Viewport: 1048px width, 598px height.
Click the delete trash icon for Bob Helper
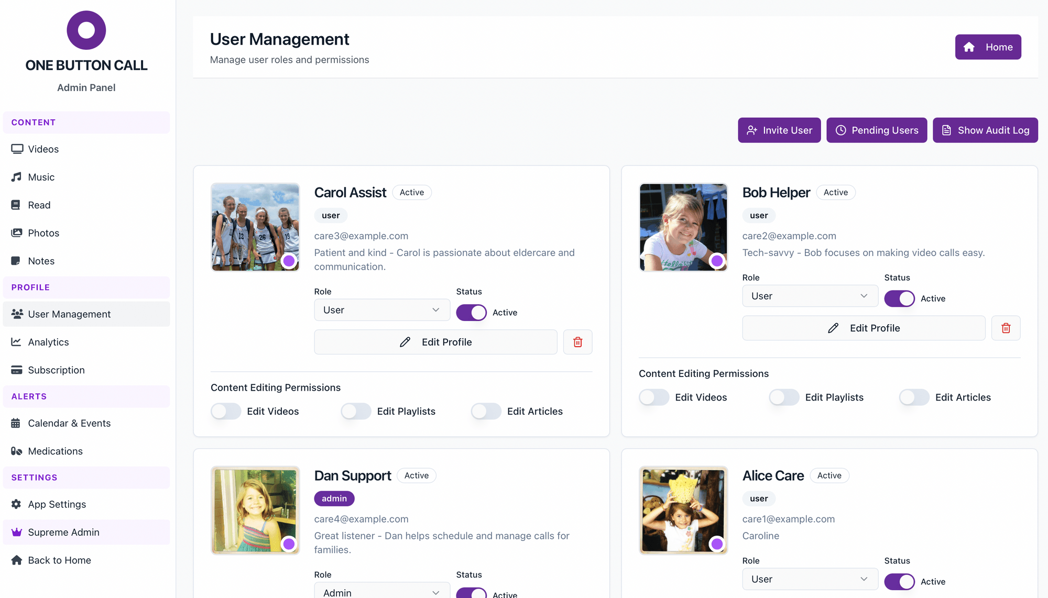[x=1006, y=328]
